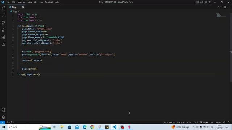
Task: Open the notifications bell
Action: 229,122
